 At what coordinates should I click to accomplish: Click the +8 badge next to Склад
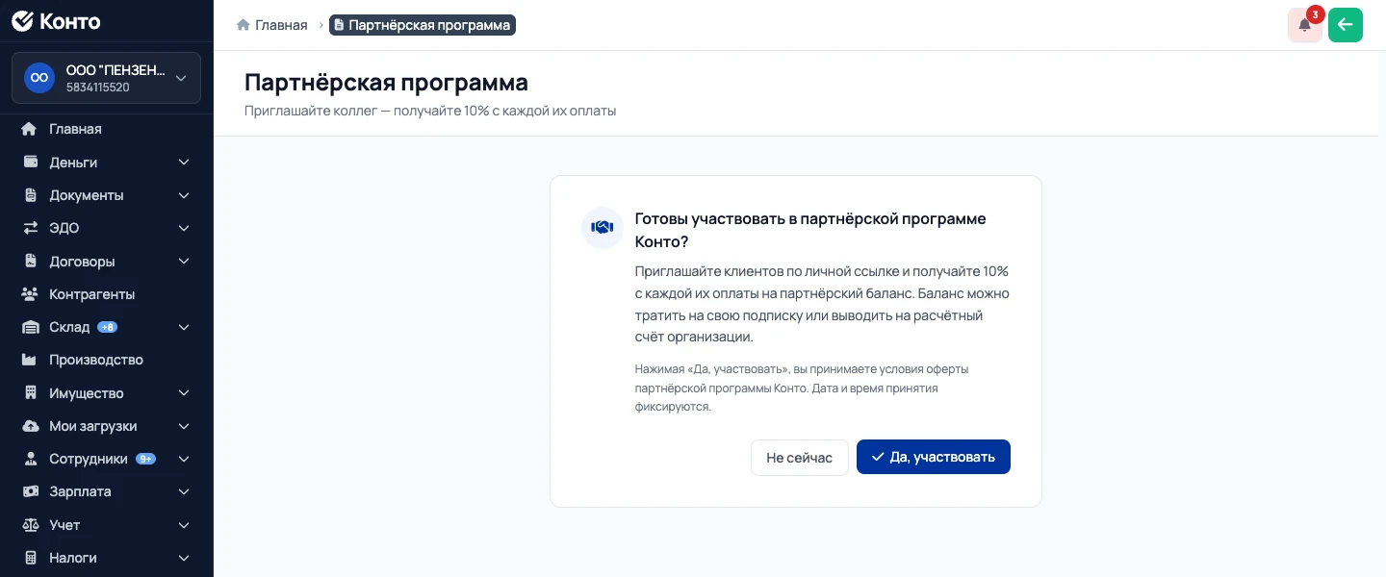pyautogui.click(x=108, y=327)
